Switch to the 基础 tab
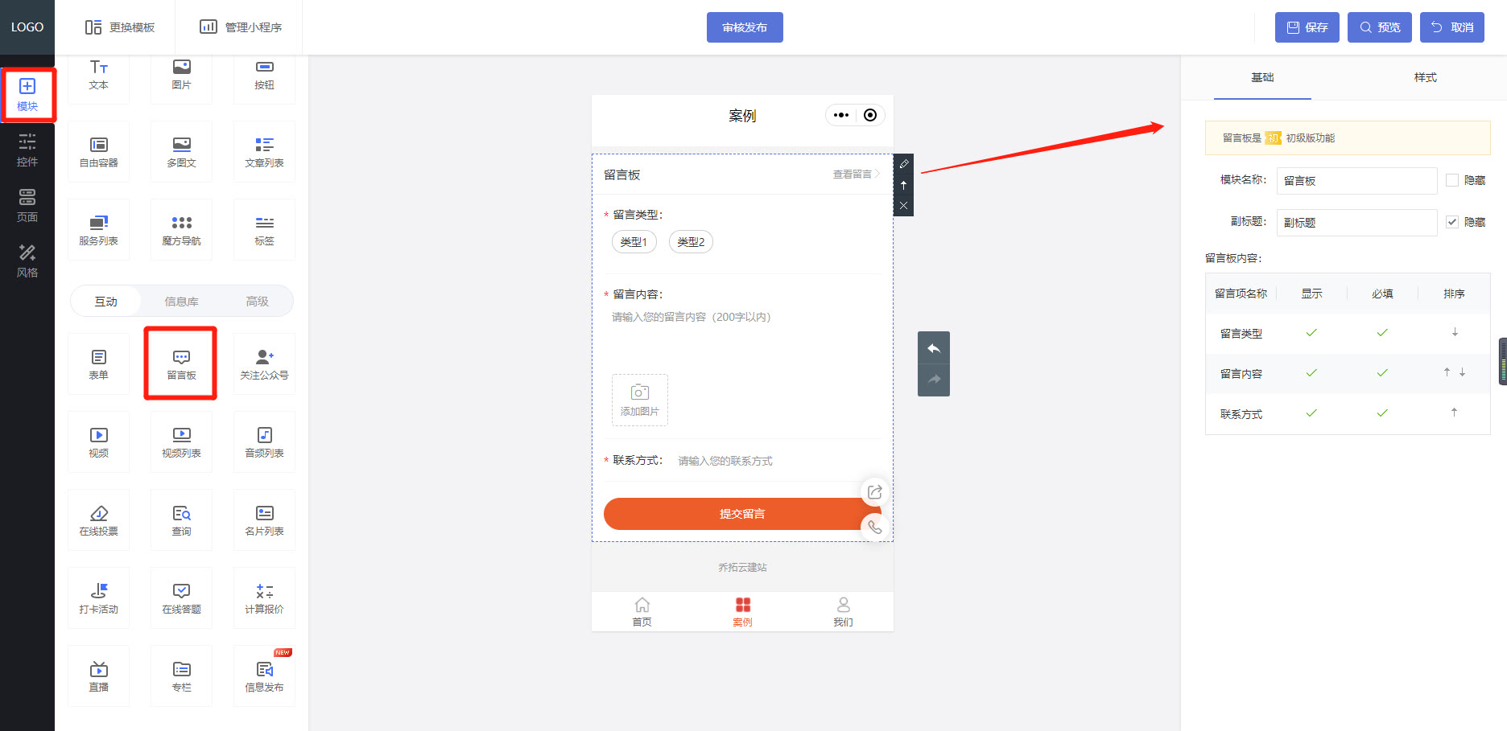 pos(1262,78)
